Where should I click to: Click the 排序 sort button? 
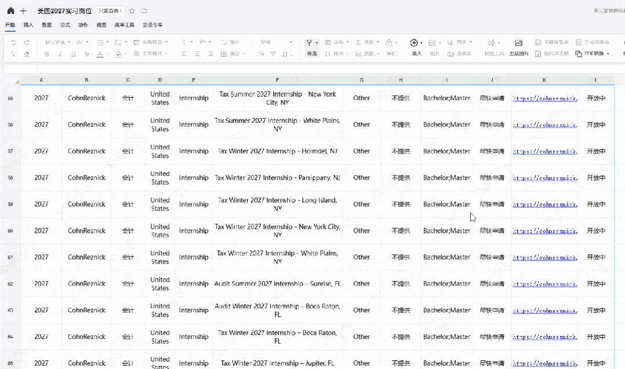[x=334, y=54]
